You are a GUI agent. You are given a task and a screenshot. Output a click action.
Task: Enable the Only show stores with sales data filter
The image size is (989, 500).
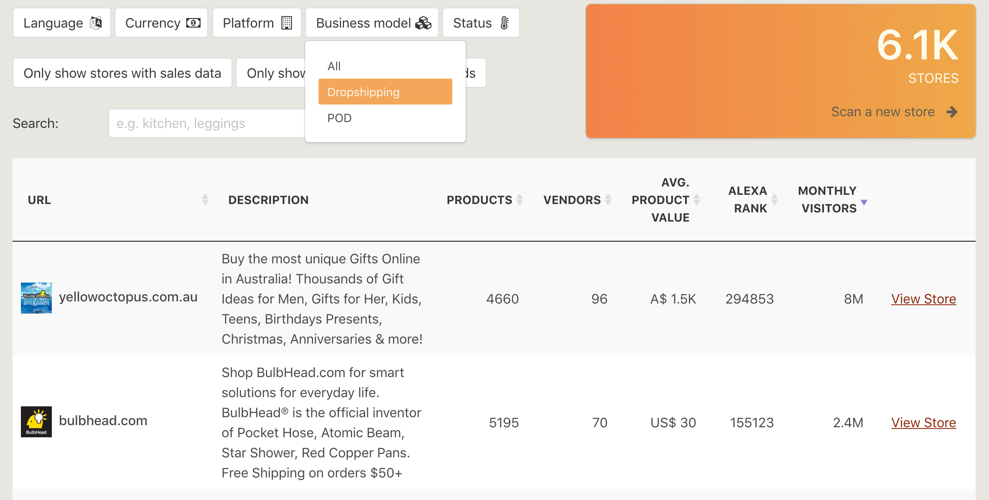click(x=122, y=73)
